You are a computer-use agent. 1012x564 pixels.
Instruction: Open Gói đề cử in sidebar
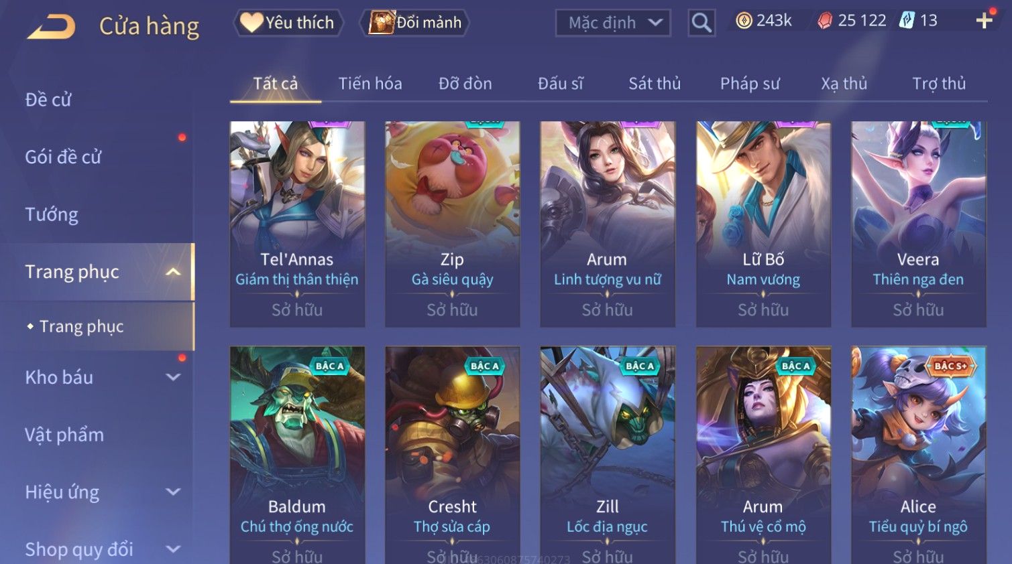[63, 157]
